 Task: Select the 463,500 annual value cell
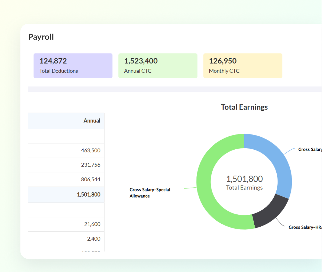[x=66, y=150]
